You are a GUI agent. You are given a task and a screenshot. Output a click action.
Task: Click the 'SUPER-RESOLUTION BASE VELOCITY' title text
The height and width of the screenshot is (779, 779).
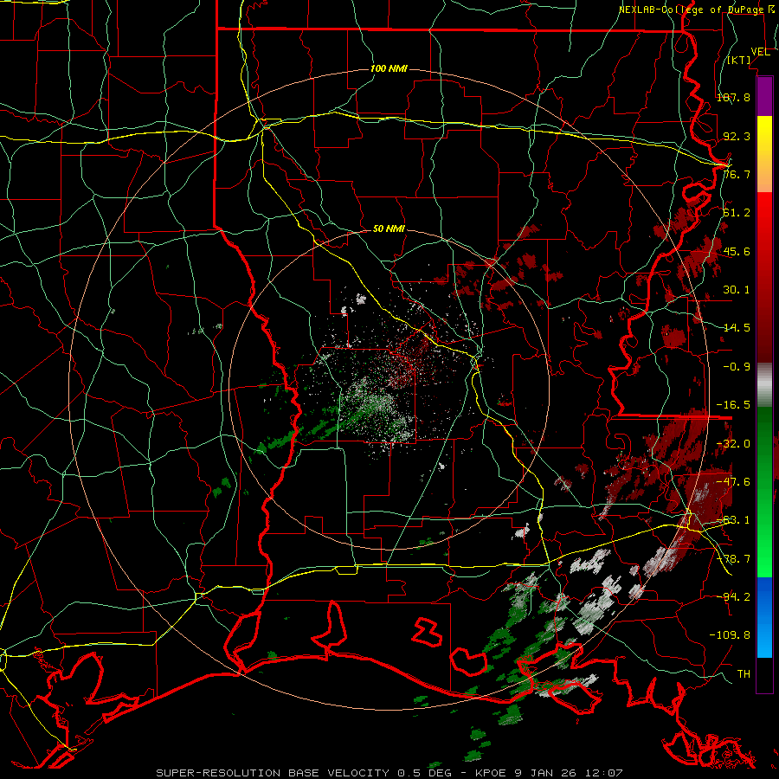point(274,773)
